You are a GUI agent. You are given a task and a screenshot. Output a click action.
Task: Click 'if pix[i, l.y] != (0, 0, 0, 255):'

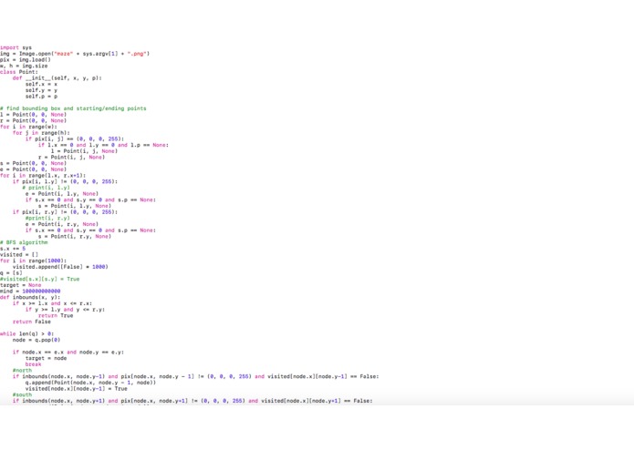click(65, 181)
